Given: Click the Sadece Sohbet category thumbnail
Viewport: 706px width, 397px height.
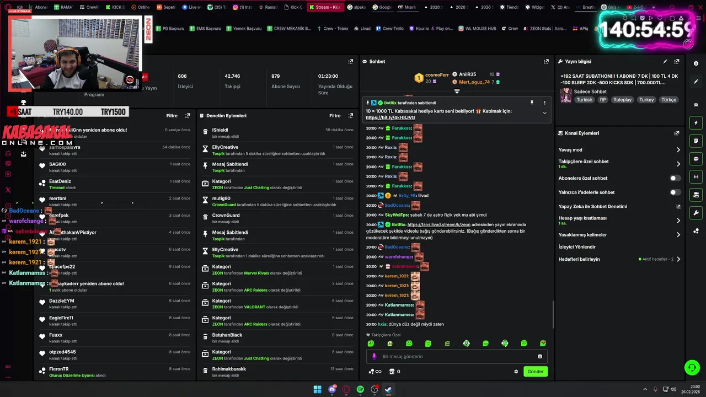Looking at the screenshot, I should 566,95.
